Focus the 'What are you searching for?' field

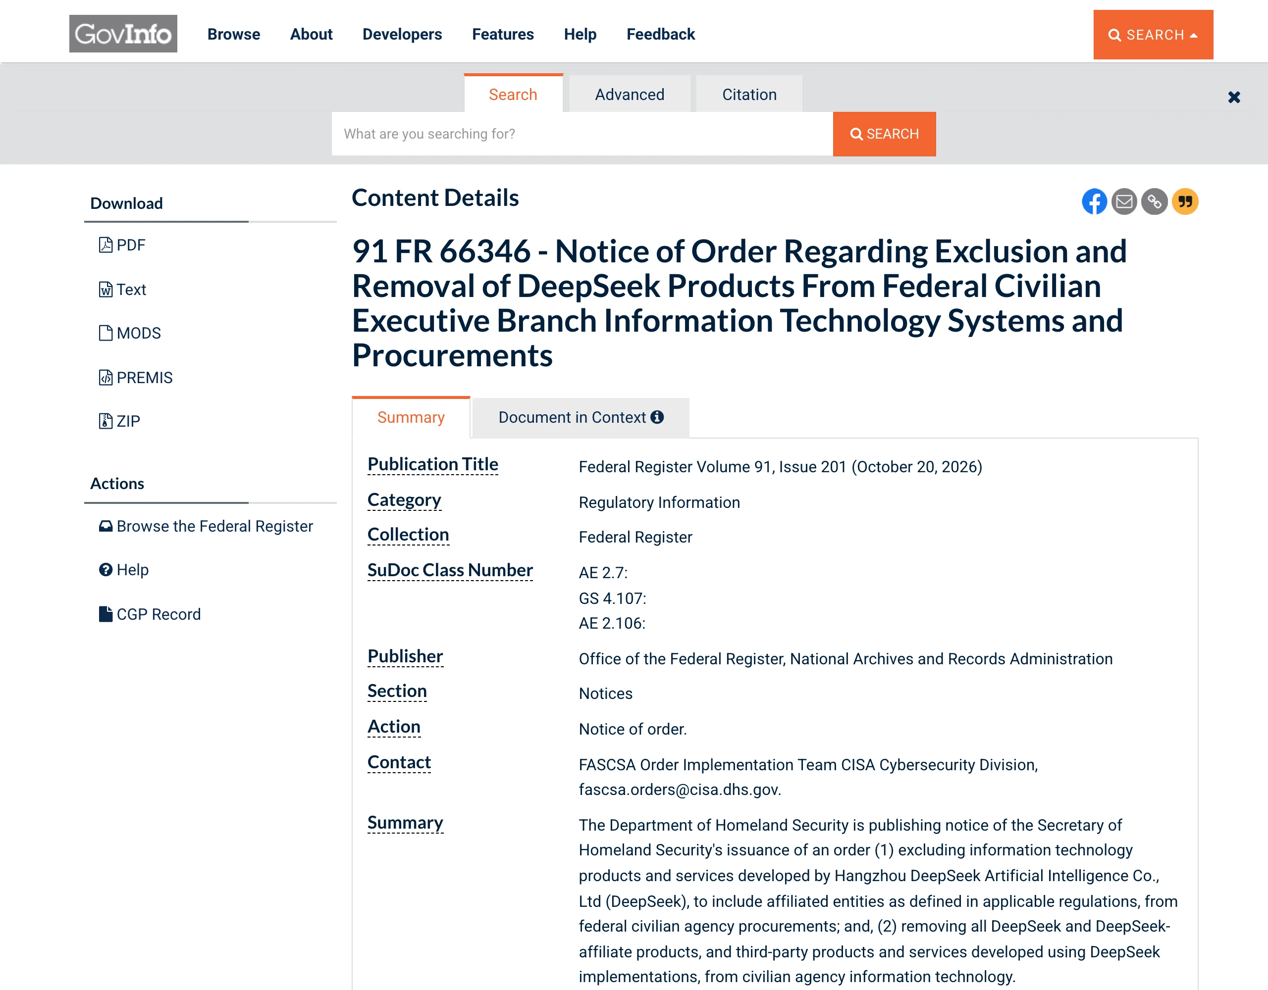point(582,134)
